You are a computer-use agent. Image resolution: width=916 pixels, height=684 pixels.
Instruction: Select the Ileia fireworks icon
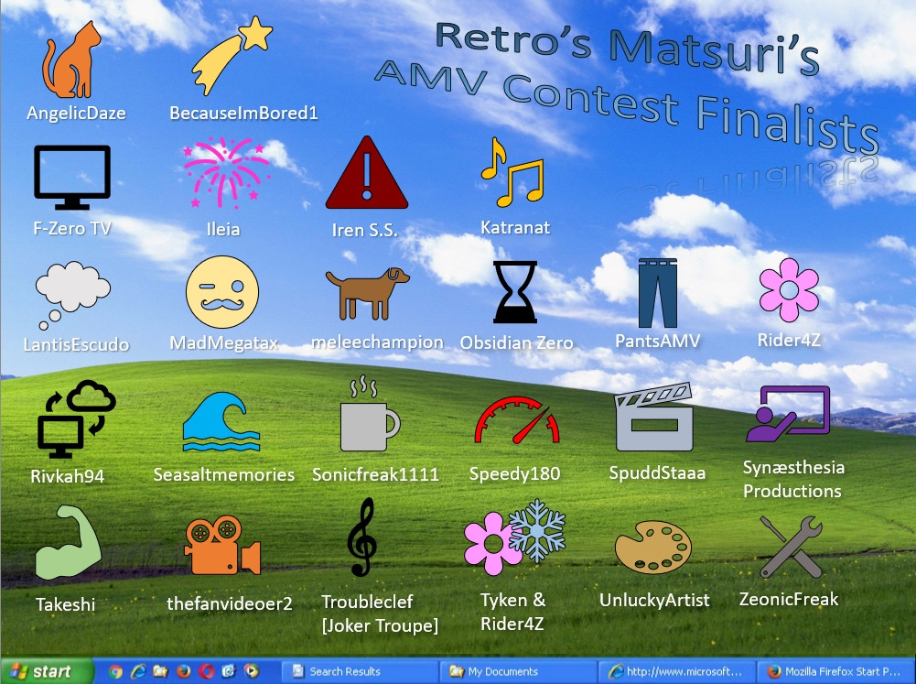226,173
